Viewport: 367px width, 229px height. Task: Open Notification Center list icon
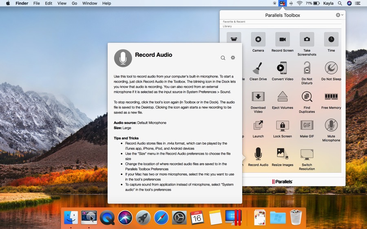[358, 3]
